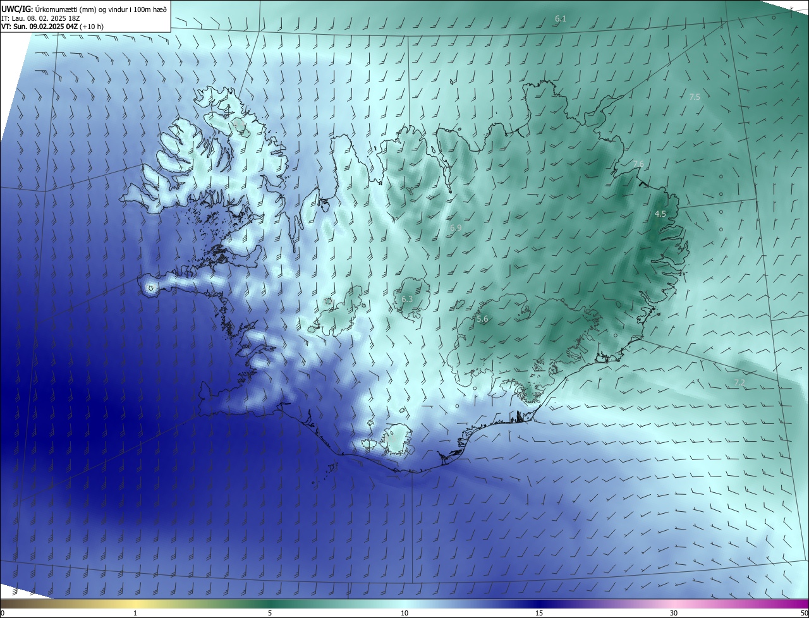Viewport: 809px width, 618px height.
Task: Click the 6.3 value label
Action: [x=407, y=300]
